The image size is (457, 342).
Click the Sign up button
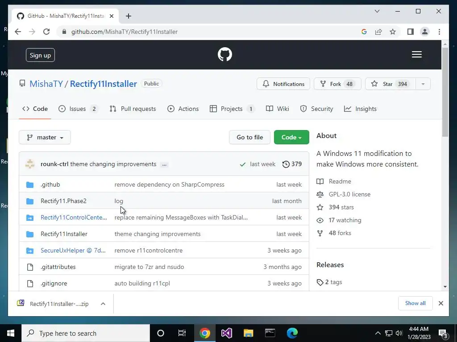40,55
